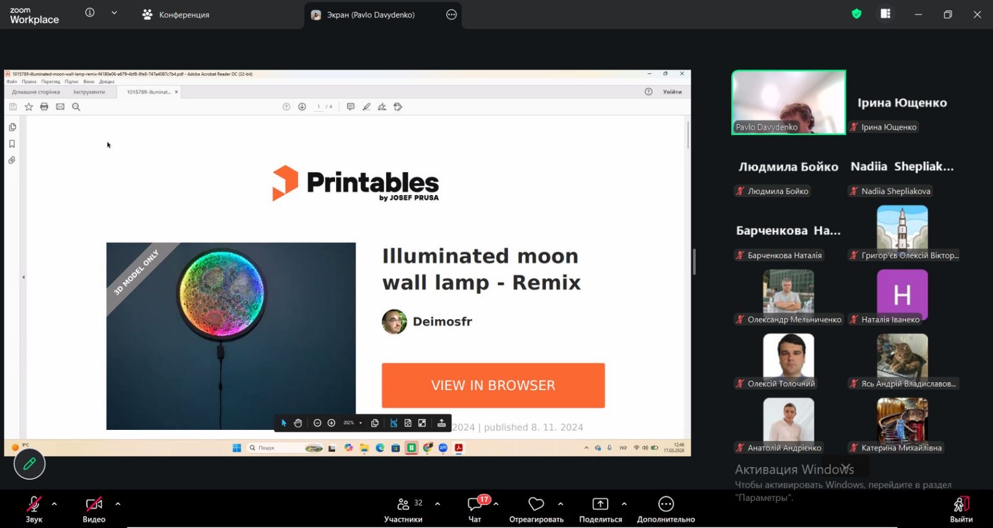Expand audio settings arrow next to the microphone
Screen dimensions: 993x528
pos(55,504)
